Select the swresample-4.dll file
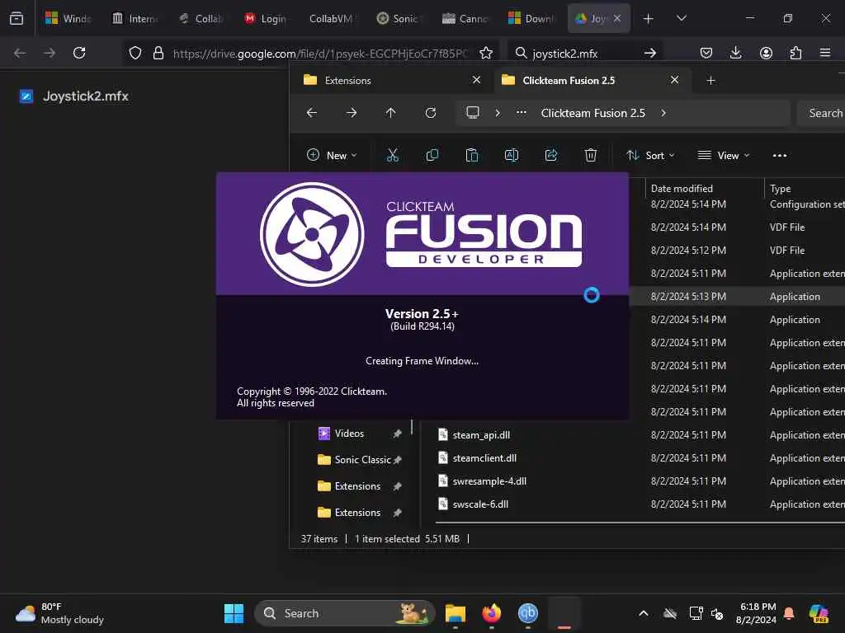 tap(489, 481)
